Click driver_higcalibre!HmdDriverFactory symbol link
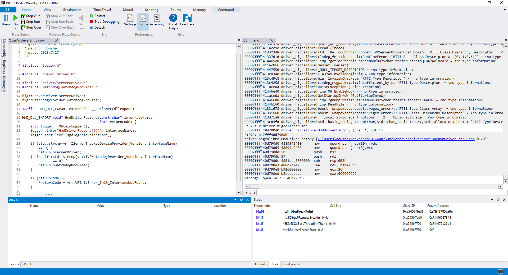Viewport: 508px width, 275px height. click(x=316, y=130)
